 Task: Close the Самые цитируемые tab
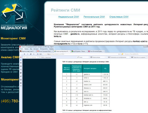point(70,51)
